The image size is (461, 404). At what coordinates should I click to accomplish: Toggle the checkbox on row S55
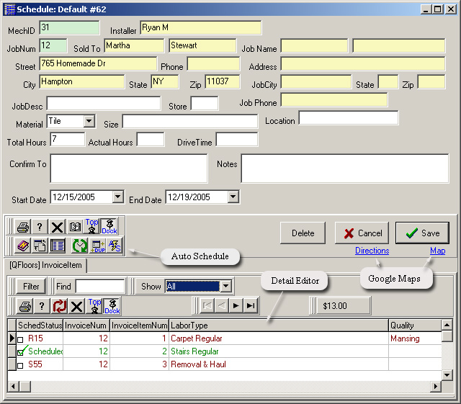tap(20, 366)
